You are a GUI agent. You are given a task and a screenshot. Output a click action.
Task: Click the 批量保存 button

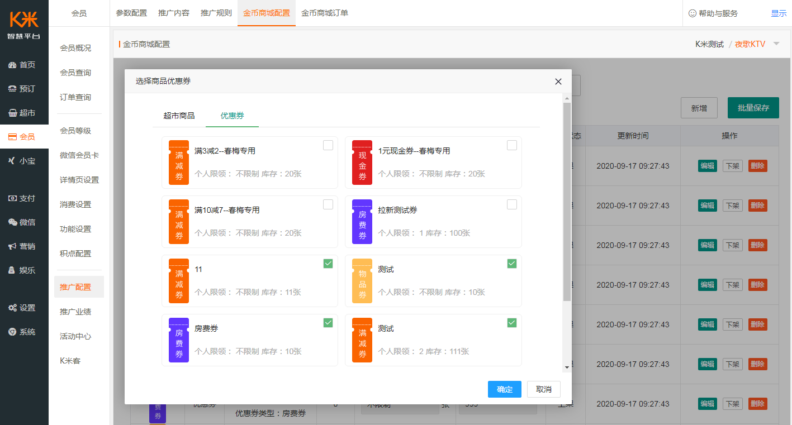[x=753, y=108]
